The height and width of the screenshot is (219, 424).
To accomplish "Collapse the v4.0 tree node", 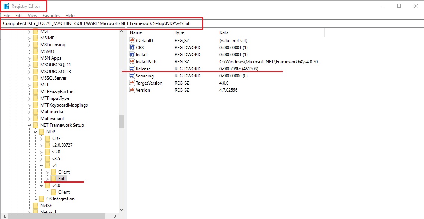I will tap(41, 185).
